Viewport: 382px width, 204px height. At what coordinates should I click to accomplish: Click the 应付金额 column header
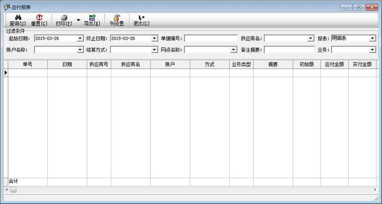[x=334, y=65]
